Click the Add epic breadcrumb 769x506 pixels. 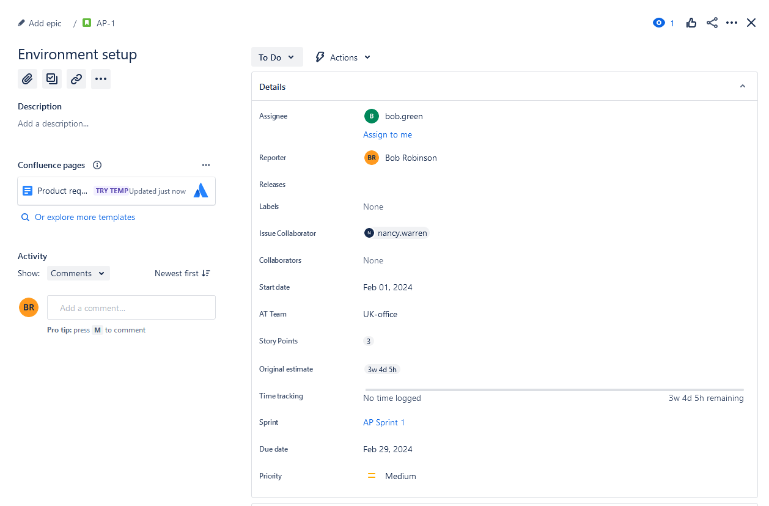point(40,23)
